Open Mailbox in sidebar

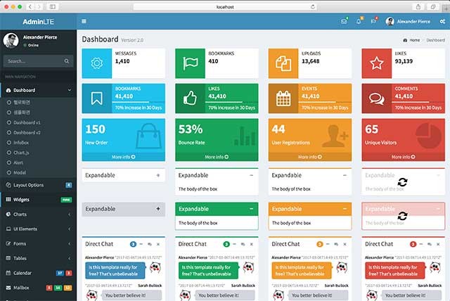pos(39,288)
